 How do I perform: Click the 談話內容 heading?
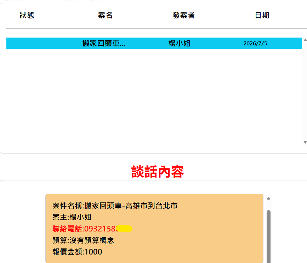pos(158,172)
